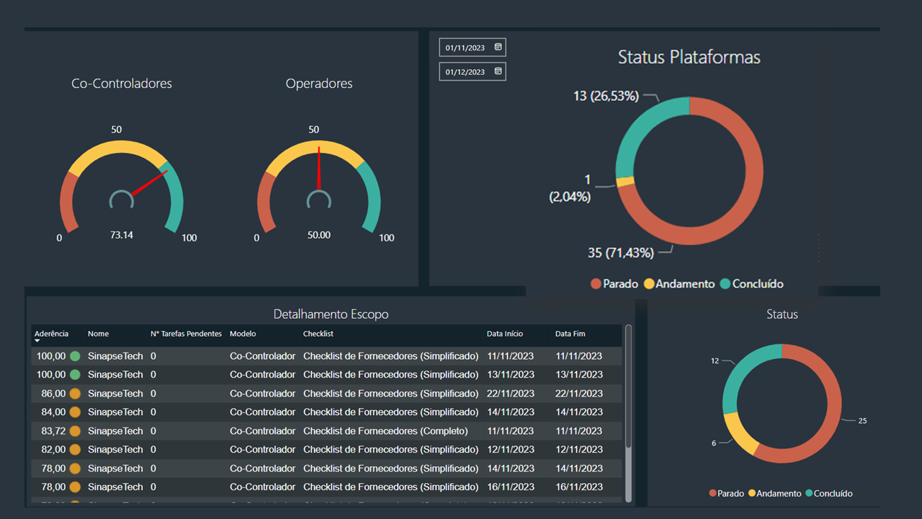922x519 pixels.
Task: Click the 25 label on the Status donut
Action: 862,421
